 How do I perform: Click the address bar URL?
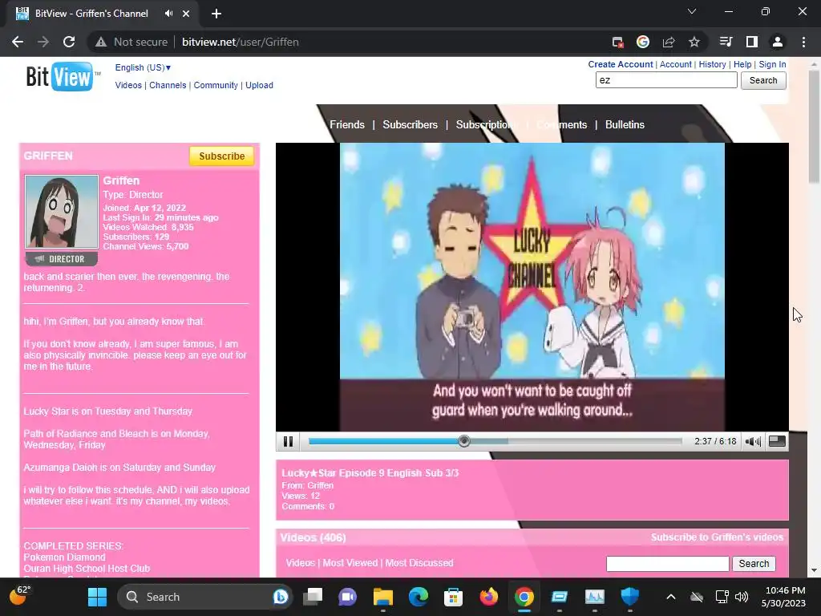241,42
